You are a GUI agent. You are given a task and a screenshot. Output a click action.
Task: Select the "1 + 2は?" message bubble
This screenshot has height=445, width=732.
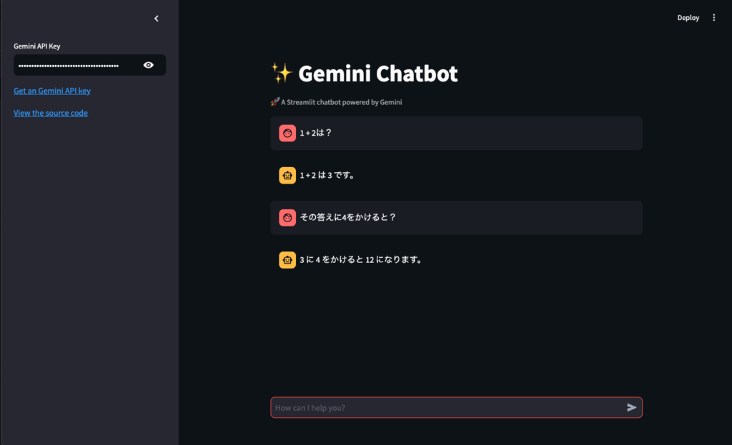pos(456,133)
